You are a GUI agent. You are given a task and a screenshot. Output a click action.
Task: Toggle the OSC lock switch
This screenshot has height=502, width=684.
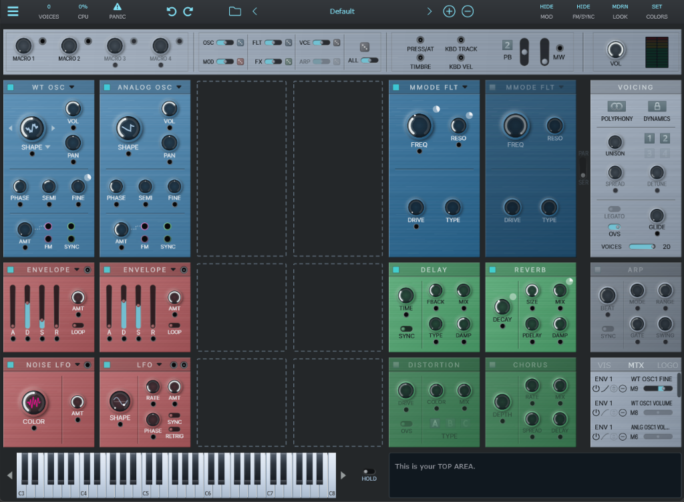coord(225,43)
